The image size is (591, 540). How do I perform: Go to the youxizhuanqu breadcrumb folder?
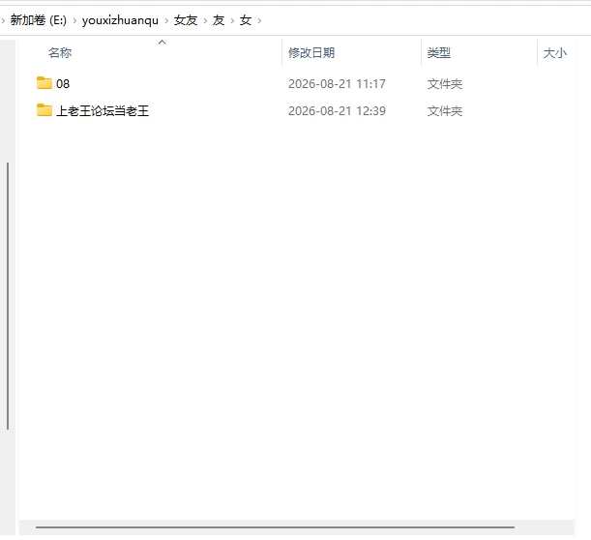[x=120, y=20]
